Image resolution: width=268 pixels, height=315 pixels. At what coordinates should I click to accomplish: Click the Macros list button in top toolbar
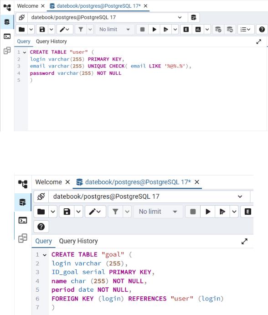tap(246, 30)
